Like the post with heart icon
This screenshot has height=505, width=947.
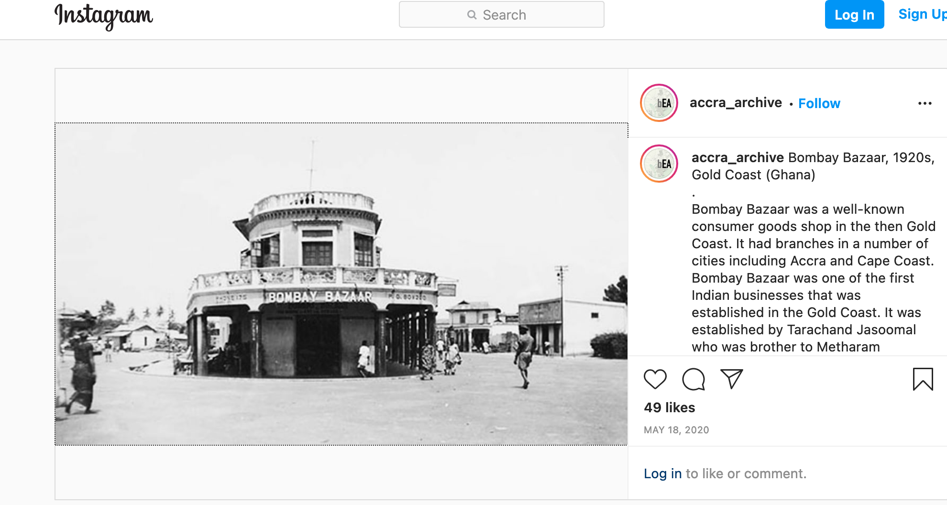(x=655, y=379)
